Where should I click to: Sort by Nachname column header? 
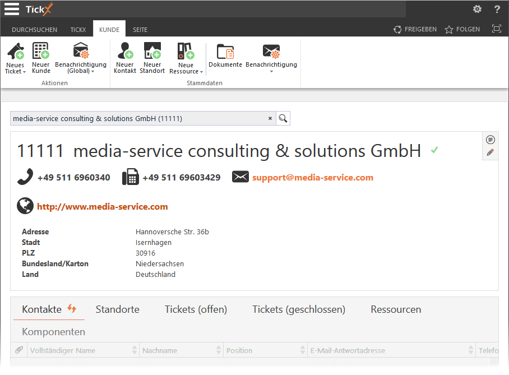coord(182,350)
